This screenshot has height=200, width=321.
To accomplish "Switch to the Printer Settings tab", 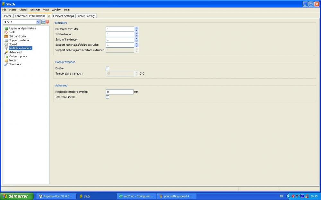I will (x=86, y=16).
